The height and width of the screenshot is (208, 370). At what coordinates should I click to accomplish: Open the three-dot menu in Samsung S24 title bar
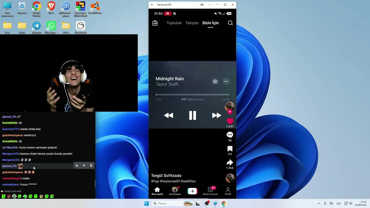(210, 5)
